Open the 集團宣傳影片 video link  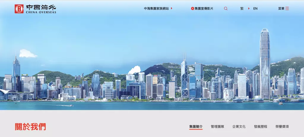(202, 9)
